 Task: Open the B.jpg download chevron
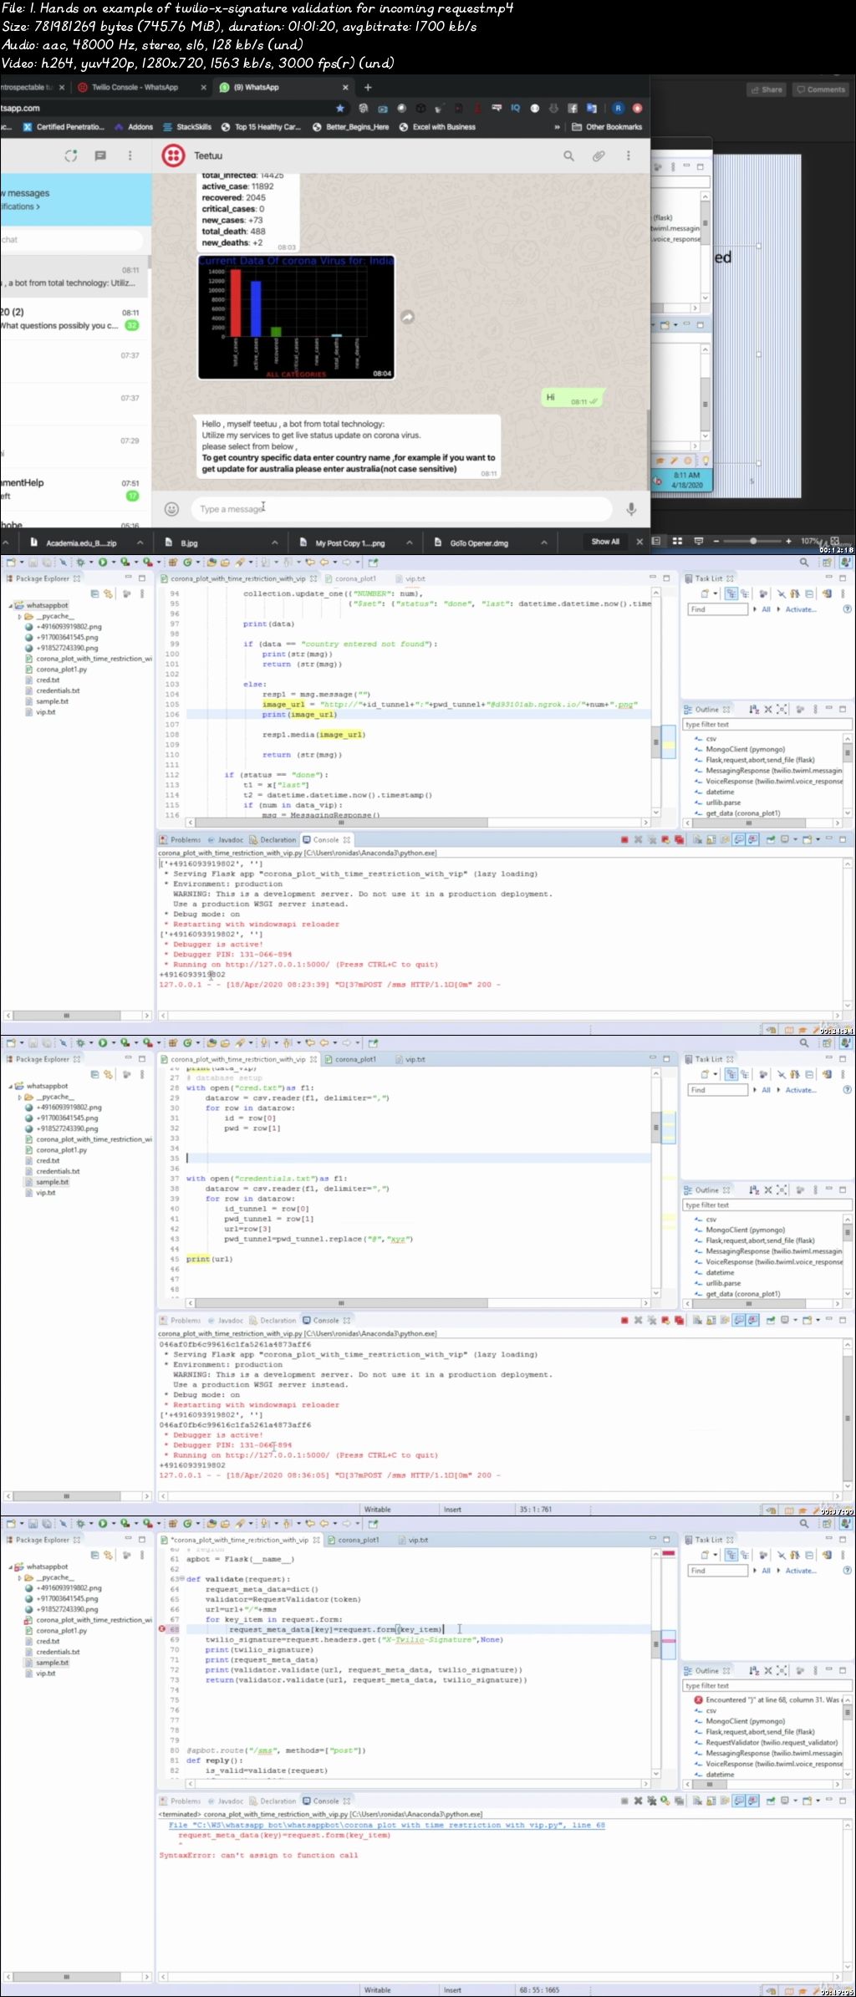pyautogui.click(x=274, y=543)
